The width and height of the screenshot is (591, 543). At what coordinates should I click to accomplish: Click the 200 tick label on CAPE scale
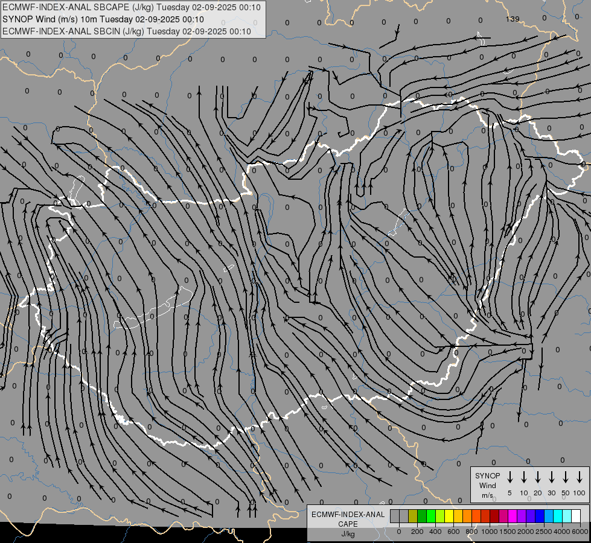pyautogui.click(x=417, y=532)
